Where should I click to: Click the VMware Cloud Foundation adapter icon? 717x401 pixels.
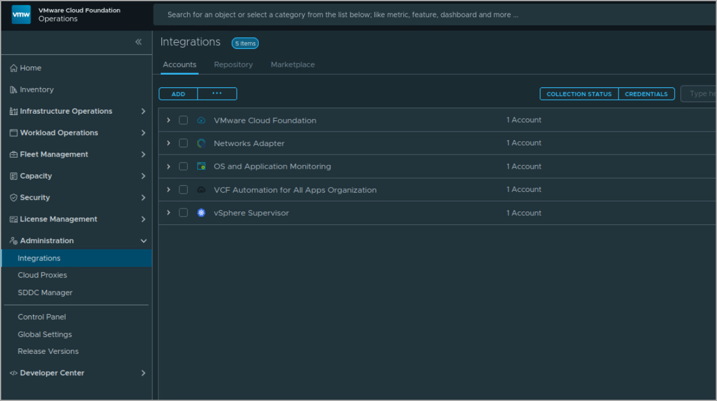click(201, 120)
